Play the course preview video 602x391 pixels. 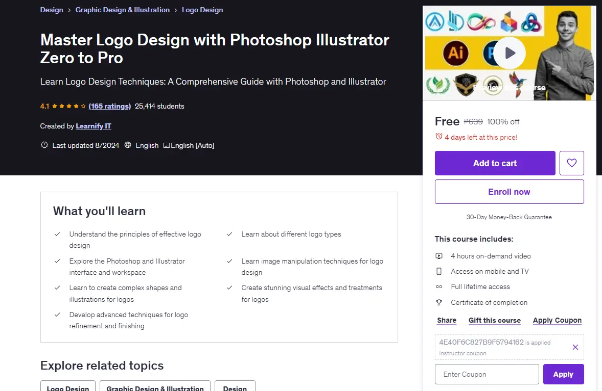pos(509,53)
